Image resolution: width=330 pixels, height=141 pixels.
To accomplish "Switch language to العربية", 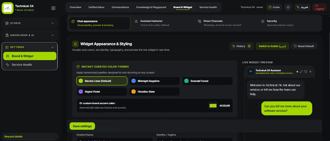I will (x=302, y=7).
